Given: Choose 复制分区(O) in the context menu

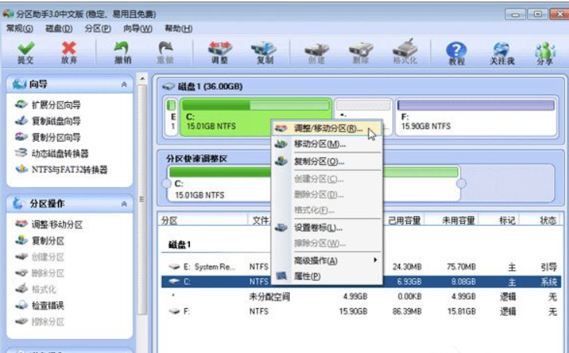Looking at the screenshot, I should click(x=326, y=161).
